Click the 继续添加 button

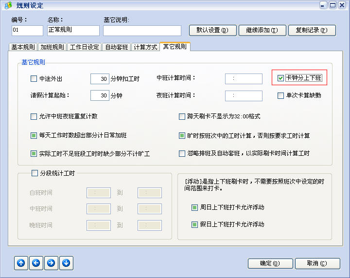(x=262, y=30)
